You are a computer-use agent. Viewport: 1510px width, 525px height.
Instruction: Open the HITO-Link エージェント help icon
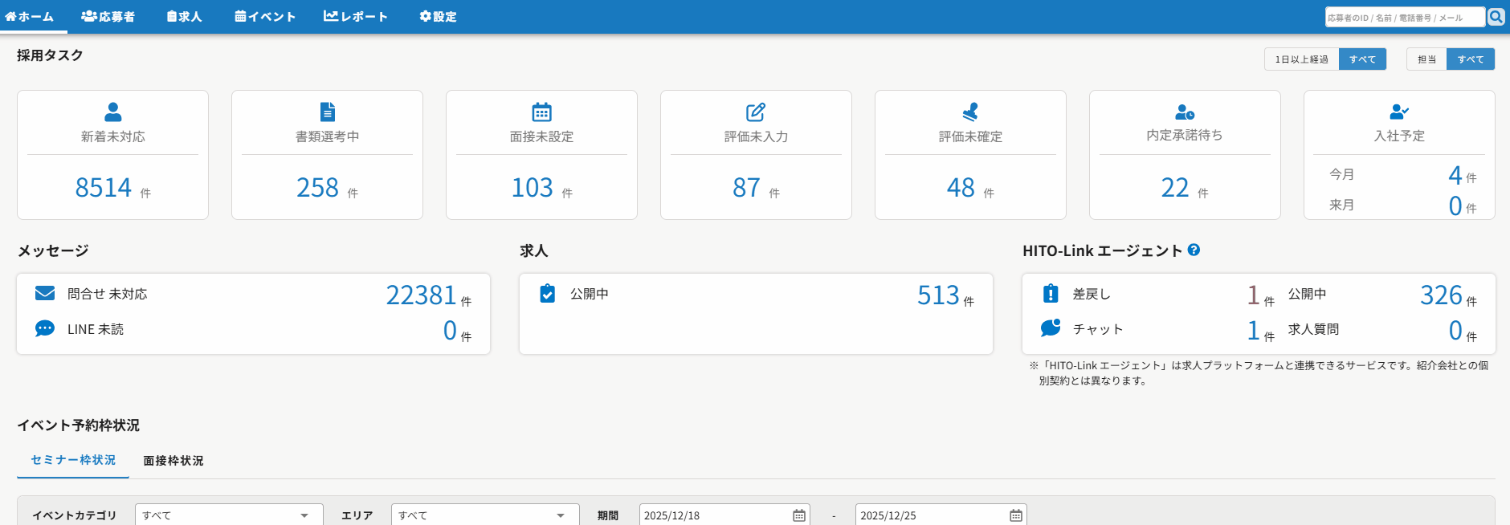click(x=1194, y=250)
